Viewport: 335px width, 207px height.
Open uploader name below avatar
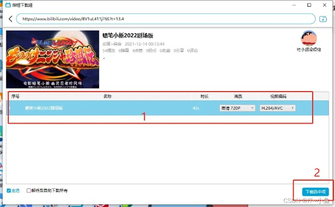pos(309,49)
